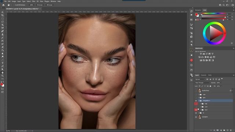
Task: Click the Home icon in options bar
Action: tap(3, 5)
